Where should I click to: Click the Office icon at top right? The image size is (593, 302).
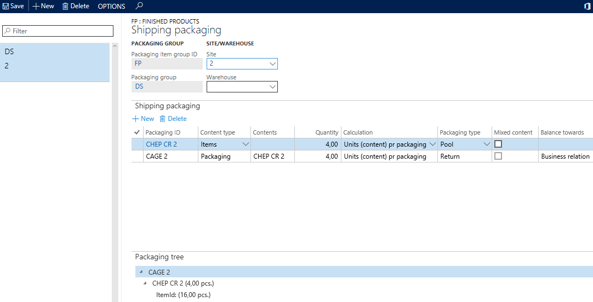click(588, 6)
